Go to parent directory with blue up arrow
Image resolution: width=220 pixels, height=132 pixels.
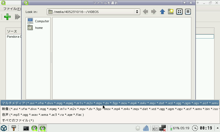point(162,12)
